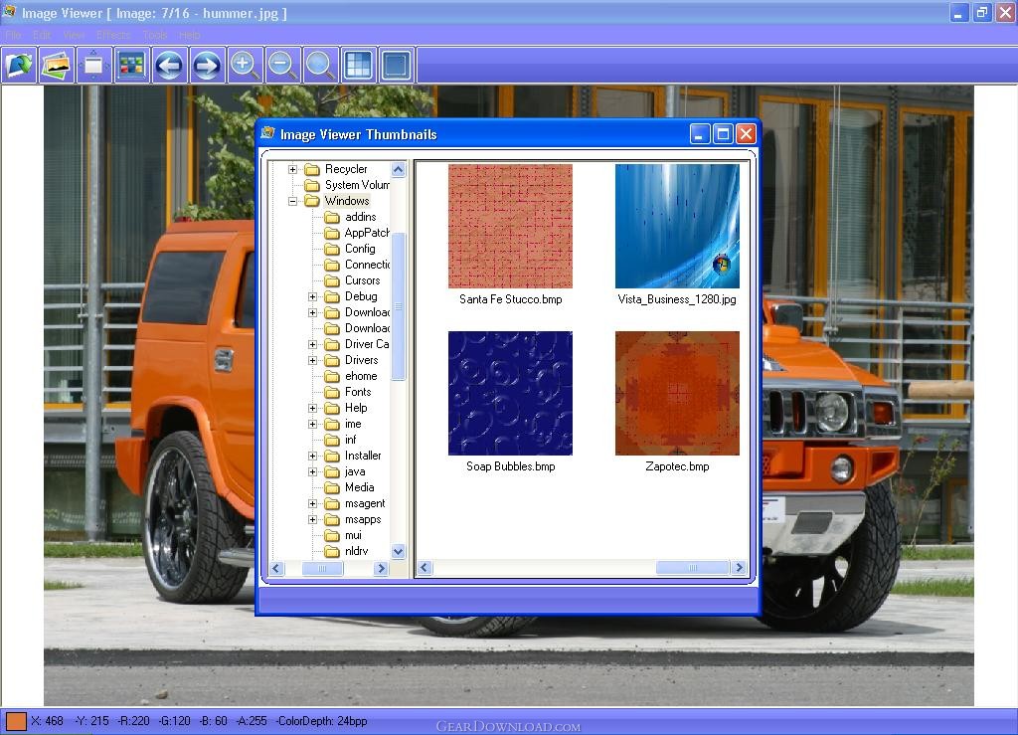Select the ehome folder
1018x735 pixels.
361,376
